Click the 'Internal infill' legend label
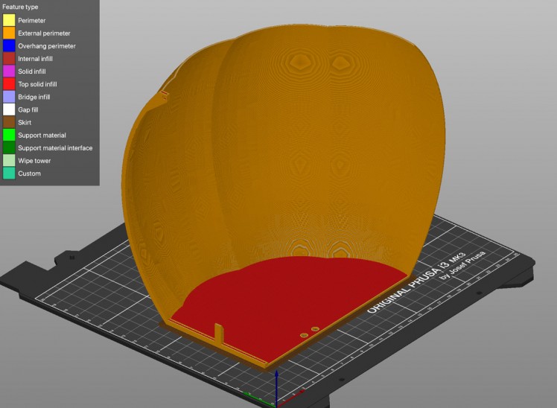The width and height of the screenshot is (557, 408). click(x=35, y=59)
